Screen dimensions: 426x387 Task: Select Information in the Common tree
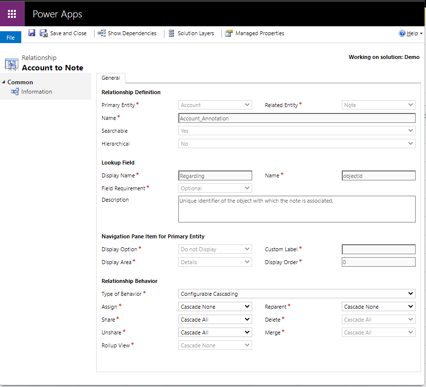37,92
